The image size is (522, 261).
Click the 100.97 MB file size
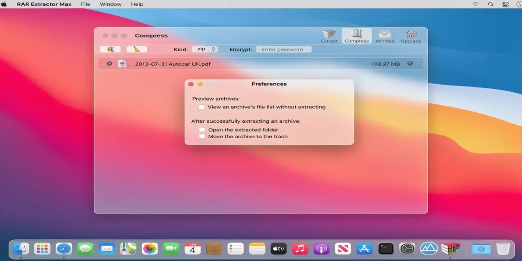point(386,64)
